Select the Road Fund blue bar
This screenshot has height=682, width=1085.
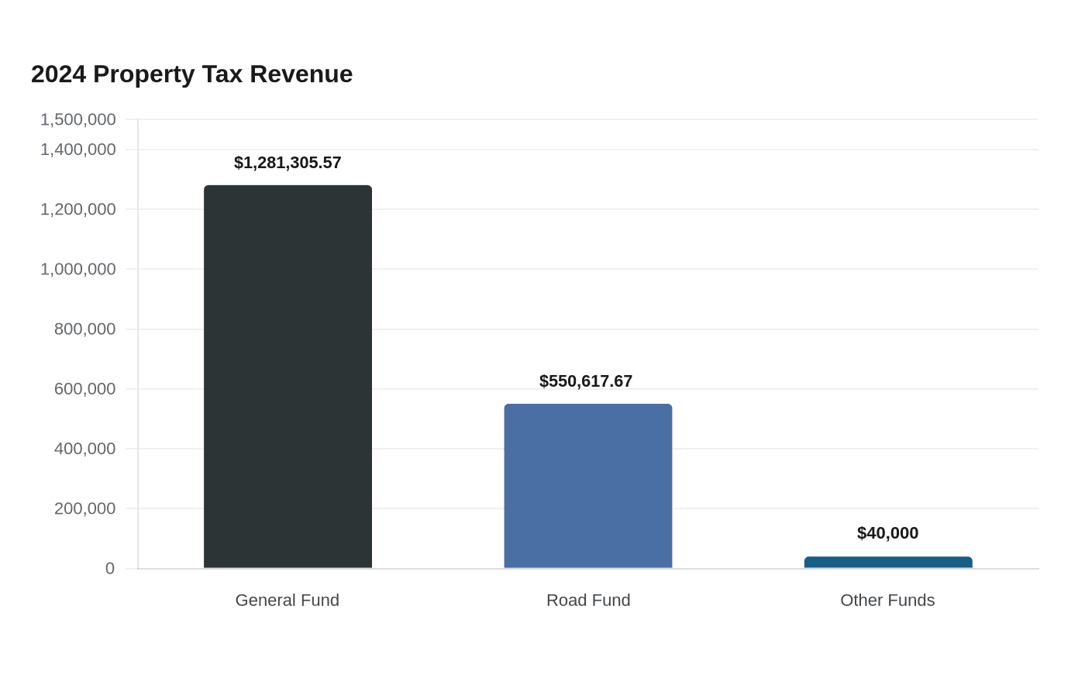point(588,486)
